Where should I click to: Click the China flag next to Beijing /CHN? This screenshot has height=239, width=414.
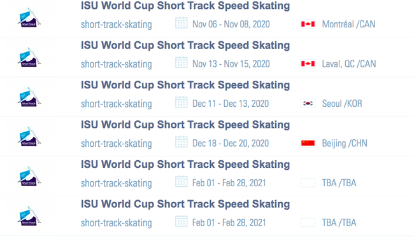coord(308,144)
